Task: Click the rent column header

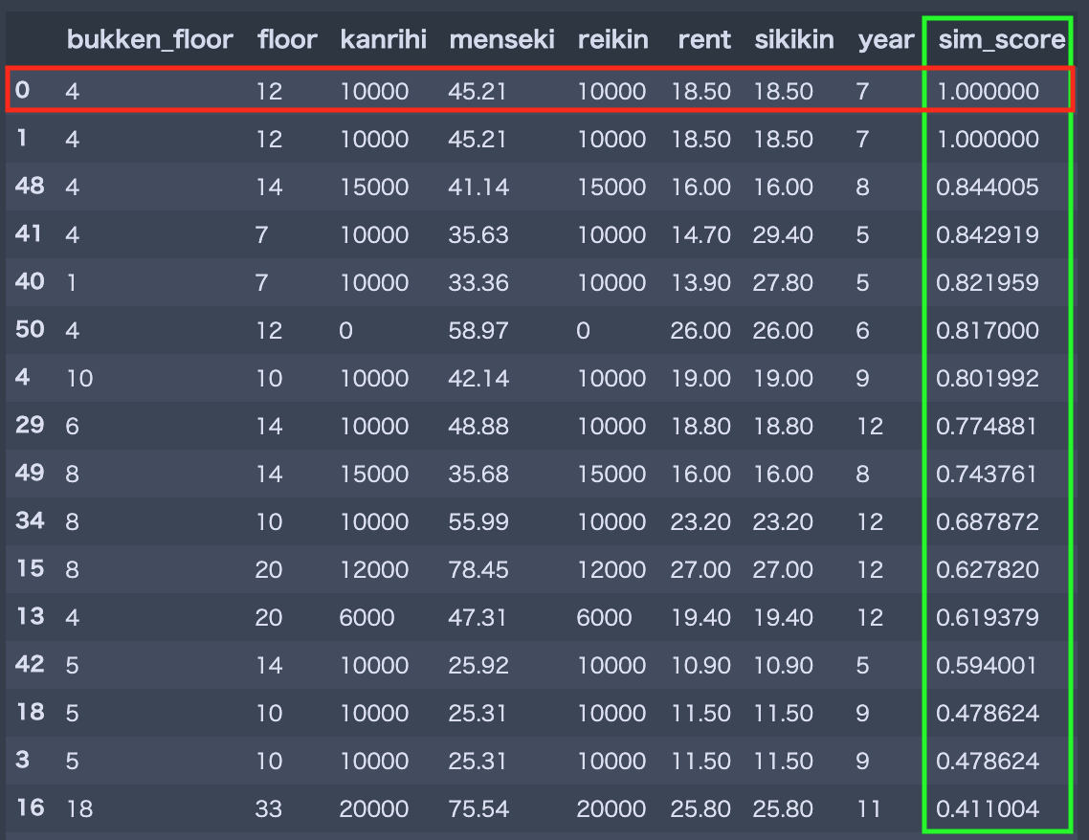Action: point(703,39)
